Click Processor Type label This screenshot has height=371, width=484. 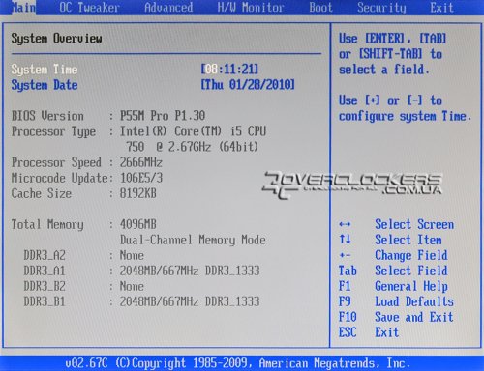click(53, 132)
